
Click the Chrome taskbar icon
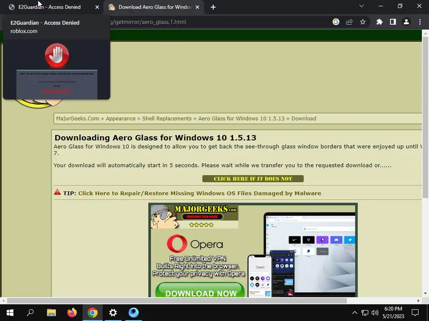(x=93, y=313)
